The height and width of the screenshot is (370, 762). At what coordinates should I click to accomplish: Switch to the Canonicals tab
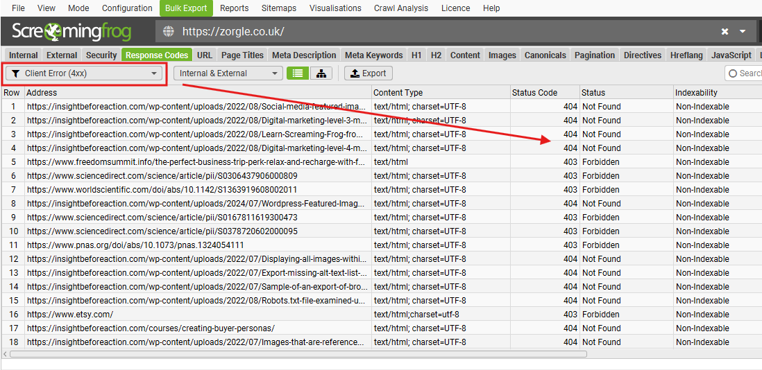coord(545,55)
